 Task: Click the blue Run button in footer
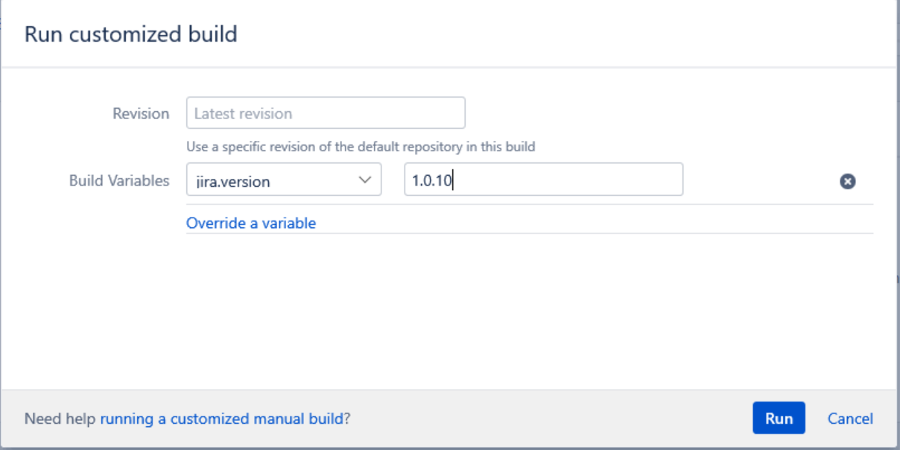[779, 418]
